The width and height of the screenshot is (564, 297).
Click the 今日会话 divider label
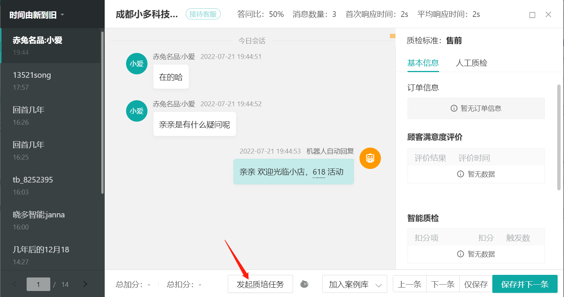pyautogui.click(x=252, y=41)
